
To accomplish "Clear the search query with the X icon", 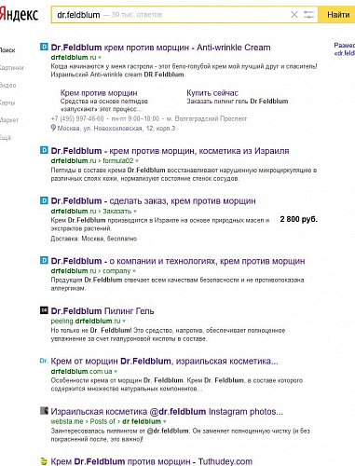I will (x=294, y=15).
